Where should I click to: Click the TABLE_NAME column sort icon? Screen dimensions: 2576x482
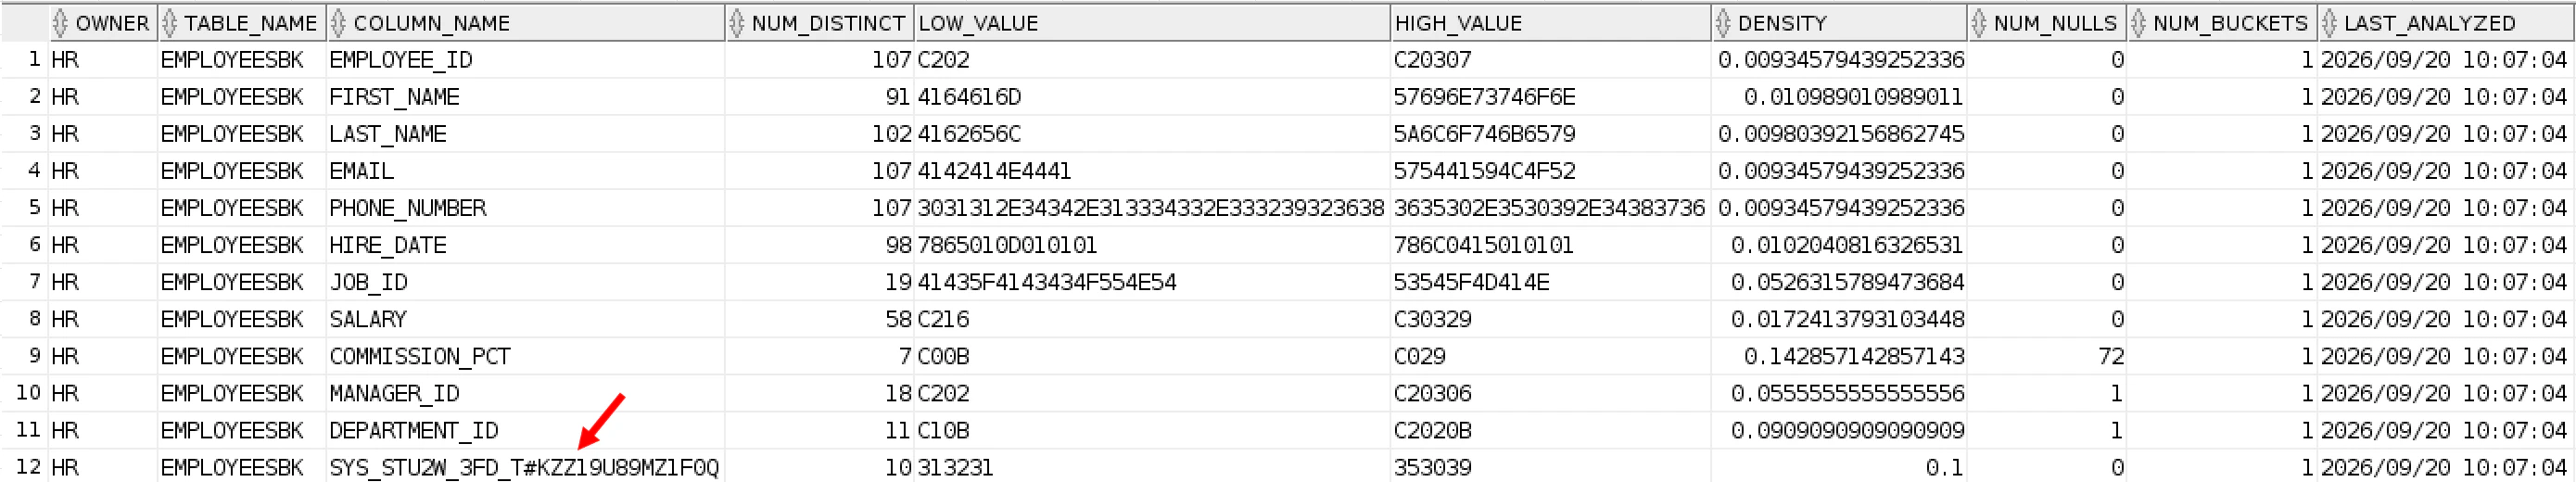point(169,23)
